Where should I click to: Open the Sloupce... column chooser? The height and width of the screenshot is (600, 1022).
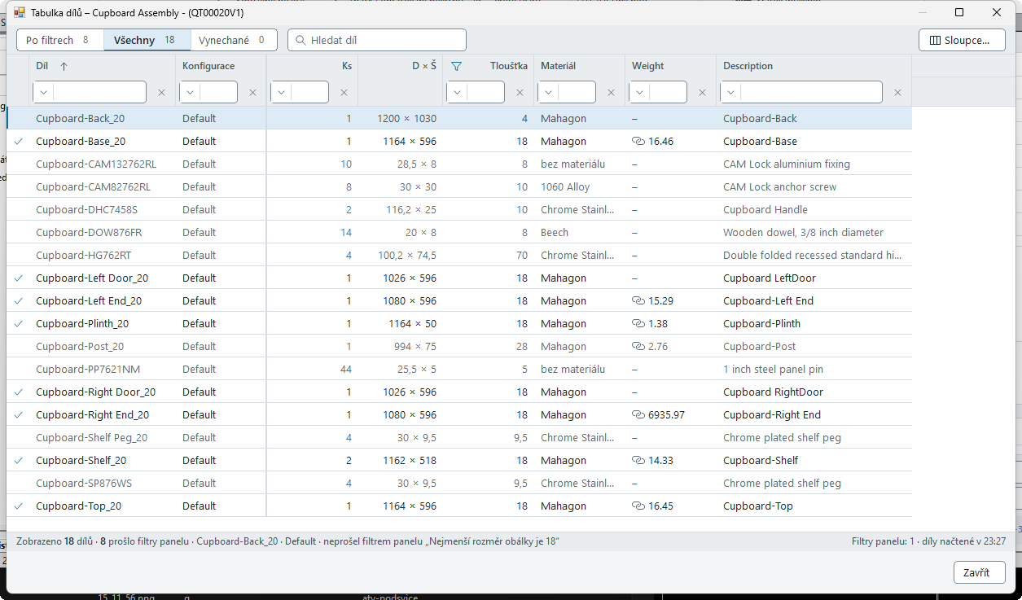[962, 40]
